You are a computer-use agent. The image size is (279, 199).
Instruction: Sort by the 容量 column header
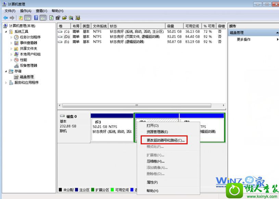click(x=174, y=26)
